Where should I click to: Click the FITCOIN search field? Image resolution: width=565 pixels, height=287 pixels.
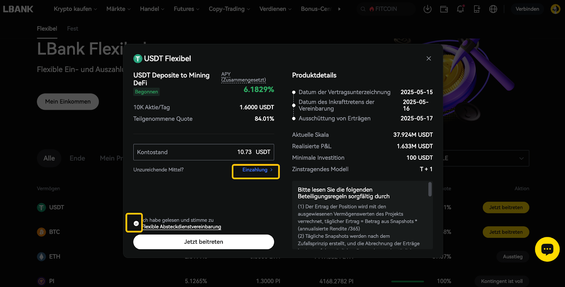[x=386, y=9]
